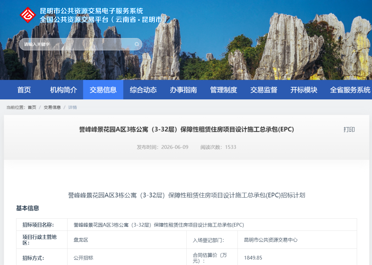This screenshot has width=372, height=265.
Task: Click the 招标计划 document heading
Action: point(186,195)
